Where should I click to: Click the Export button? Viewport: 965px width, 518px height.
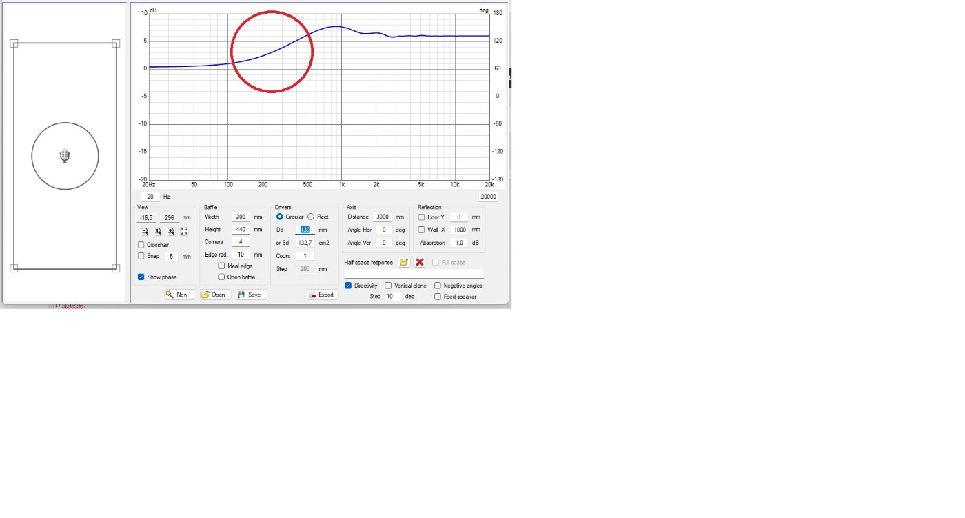(322, 295)
